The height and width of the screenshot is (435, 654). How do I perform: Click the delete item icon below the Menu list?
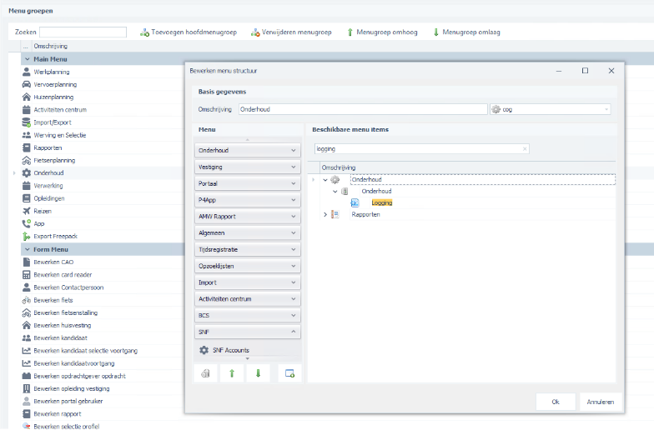pyautogui.click(x=205, y=373)
